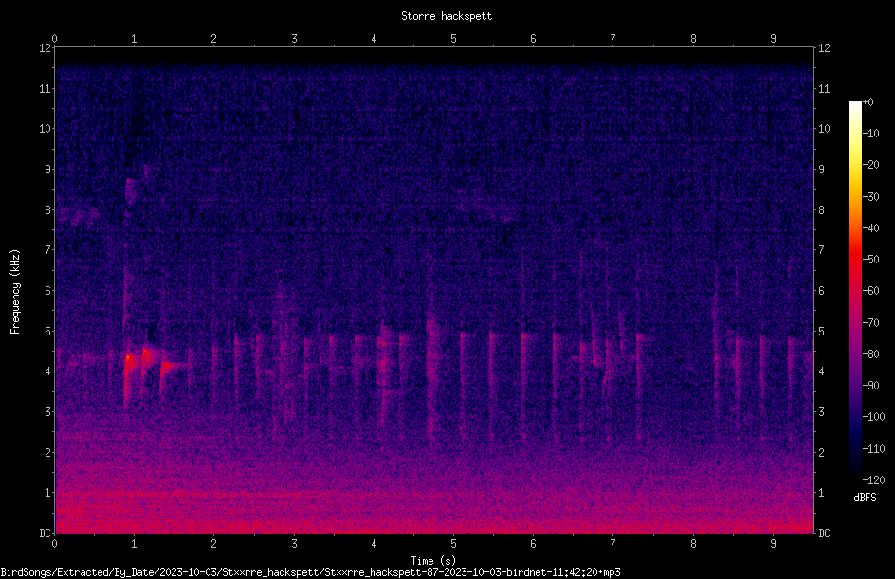Viewport: 895px width, 579px height.
Task: Click the "-80" color scale label
Action: click(871, 354)
